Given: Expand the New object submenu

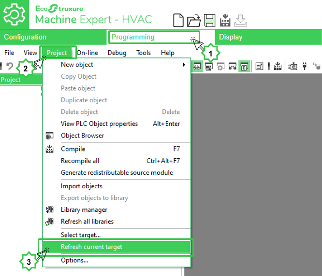Looking at the screenshot, I should (117, 65).
